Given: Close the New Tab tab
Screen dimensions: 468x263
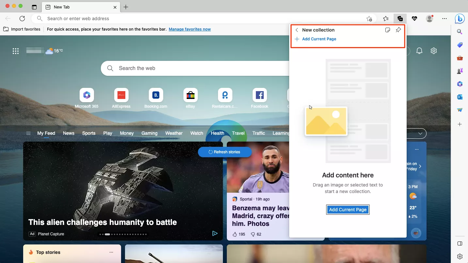Looking at the screenshot, I should click(115, 7).
